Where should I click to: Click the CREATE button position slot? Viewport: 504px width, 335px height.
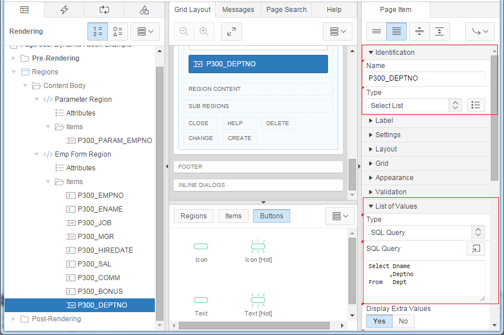click(240, 138)
